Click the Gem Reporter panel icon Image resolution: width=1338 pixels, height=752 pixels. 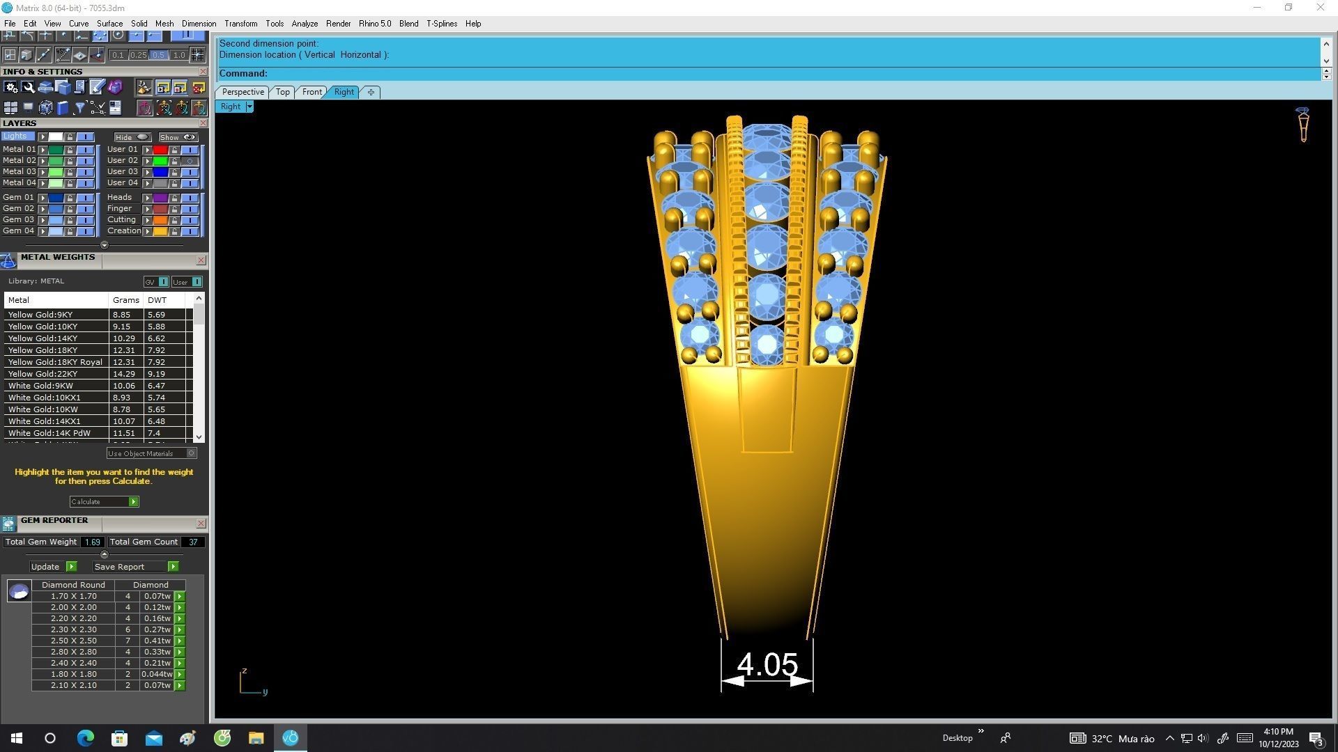tap(8, 524)
